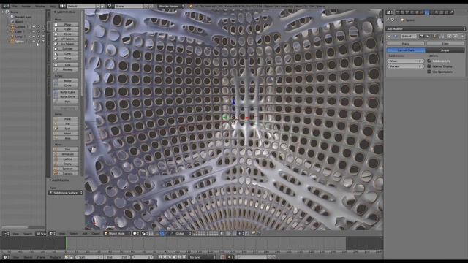Open the Global transform orientation dropdown
This screenshot has height=263, width=468.
[x=181, y=234]
